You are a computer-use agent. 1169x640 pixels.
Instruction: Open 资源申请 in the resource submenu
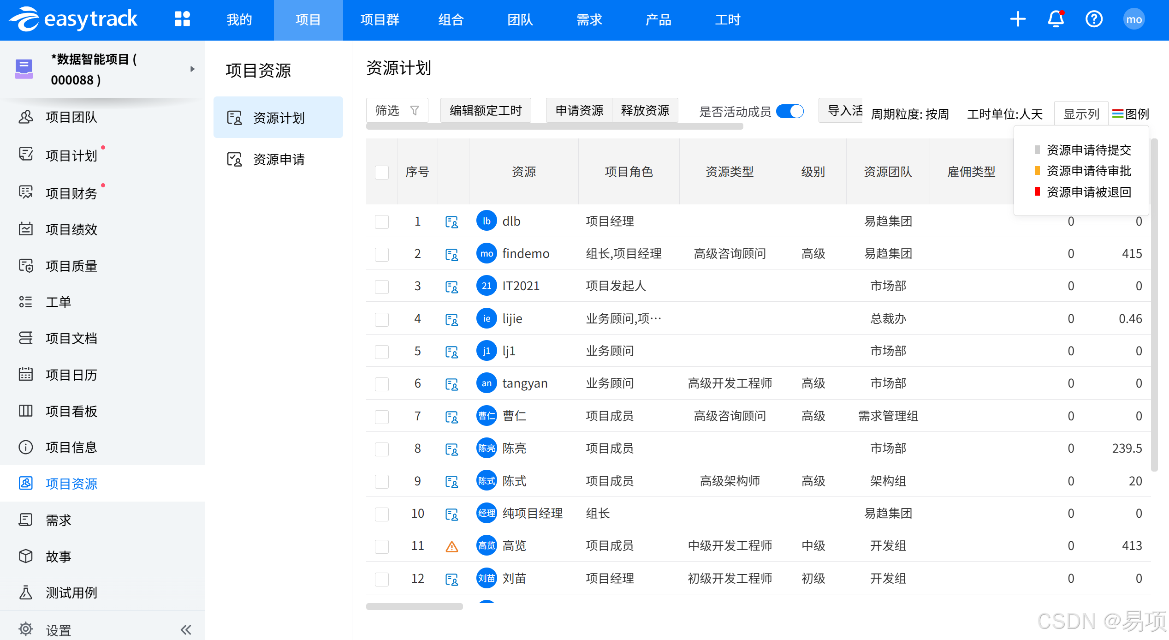click(278, 160)
